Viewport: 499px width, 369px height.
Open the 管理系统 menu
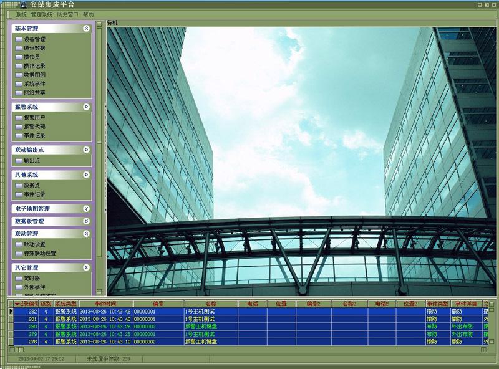tap(42, 14)
